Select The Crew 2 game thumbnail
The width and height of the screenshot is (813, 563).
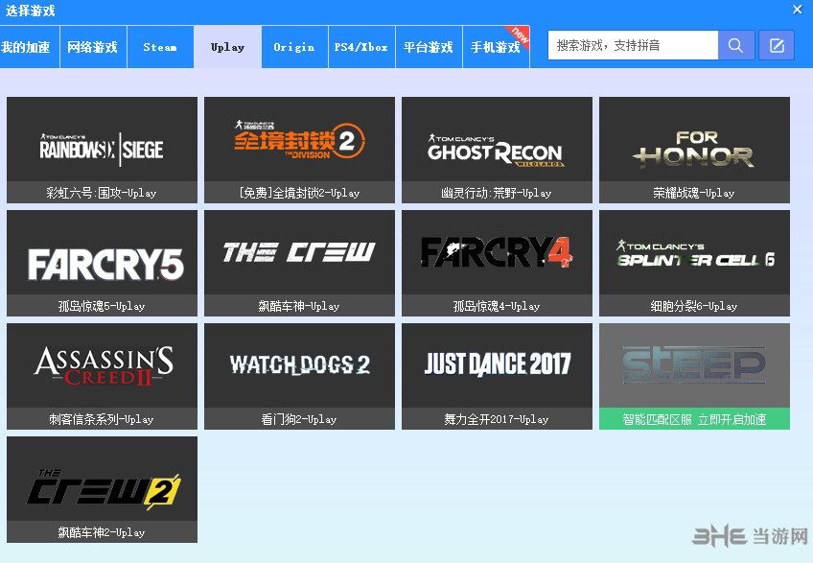click(103, 479)
